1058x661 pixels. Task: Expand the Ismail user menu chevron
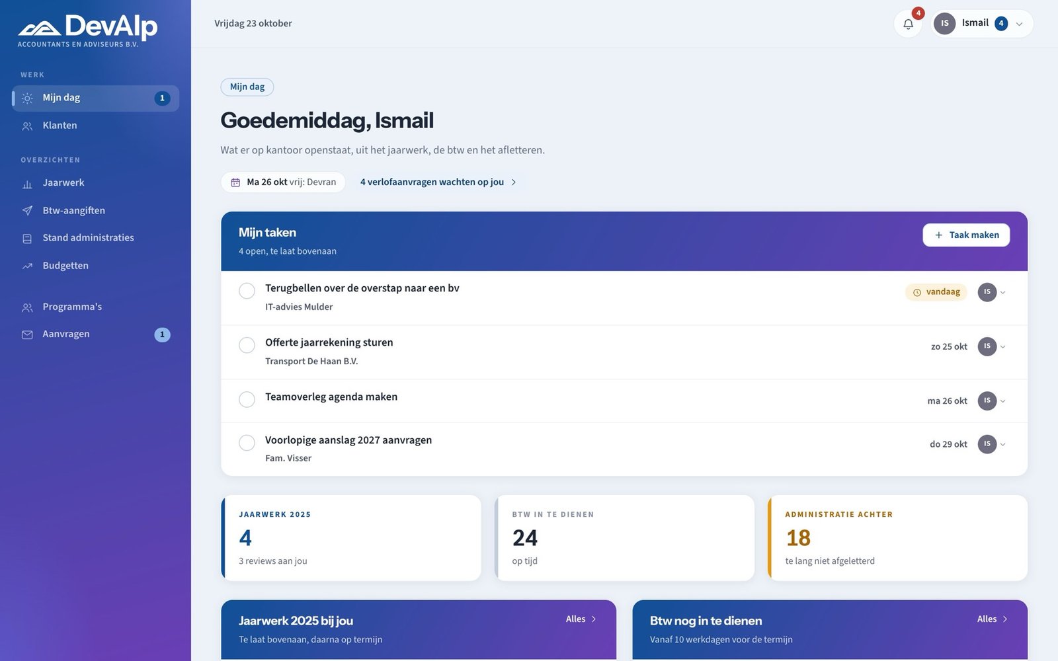point(1019,24)
